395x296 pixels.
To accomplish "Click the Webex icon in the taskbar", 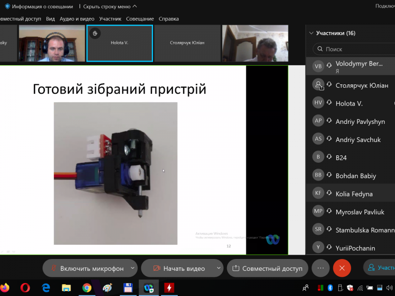I will [149, 288].
